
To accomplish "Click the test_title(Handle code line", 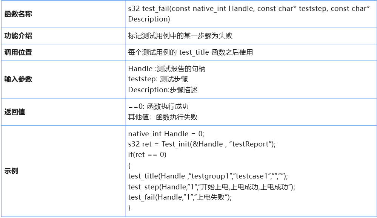I will pos(208,176).
